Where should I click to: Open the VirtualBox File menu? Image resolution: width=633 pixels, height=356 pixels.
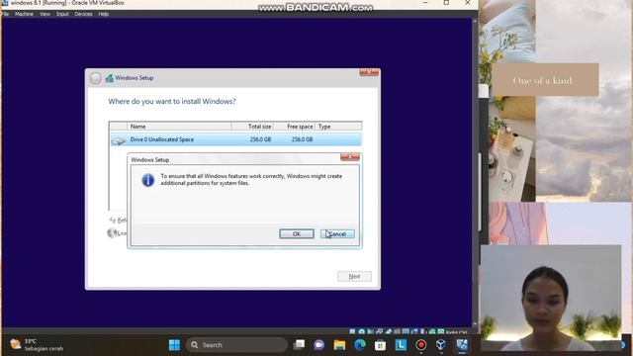coord(6,14)
